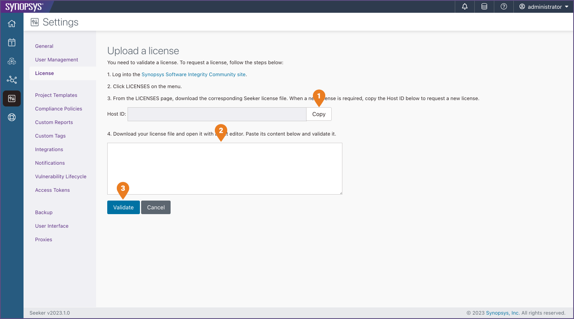Click the notifications bell icon

tap(464, 6)
